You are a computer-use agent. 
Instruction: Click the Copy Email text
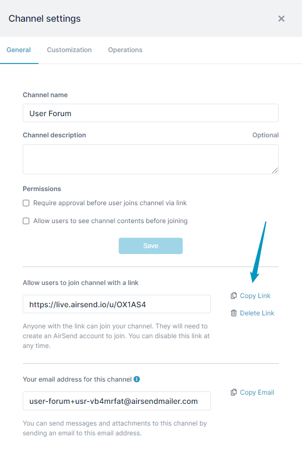(x=257, y=392)
